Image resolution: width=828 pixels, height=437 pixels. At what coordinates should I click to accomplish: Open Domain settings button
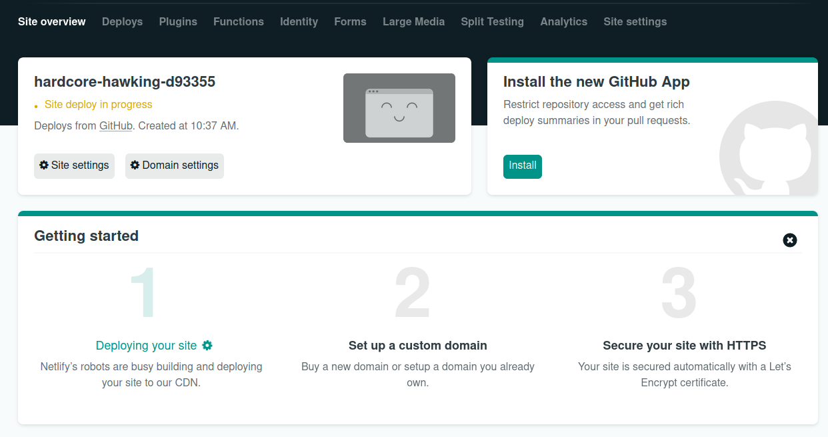click(175, 165)
